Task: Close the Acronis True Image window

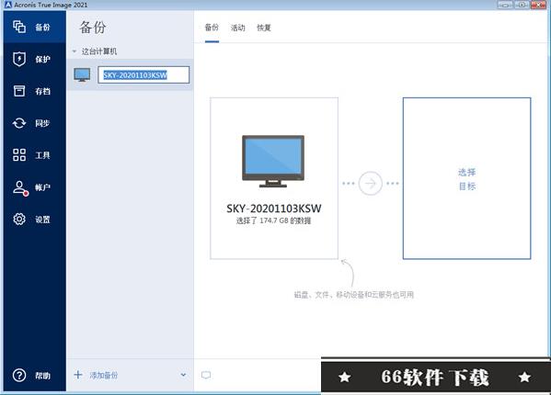Action: 538,5
